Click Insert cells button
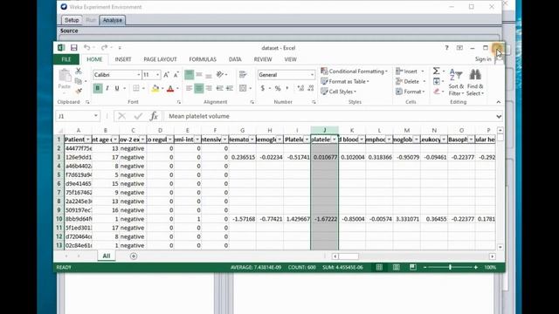The width and height of the screenshot is (559, 314). (410, 72)
